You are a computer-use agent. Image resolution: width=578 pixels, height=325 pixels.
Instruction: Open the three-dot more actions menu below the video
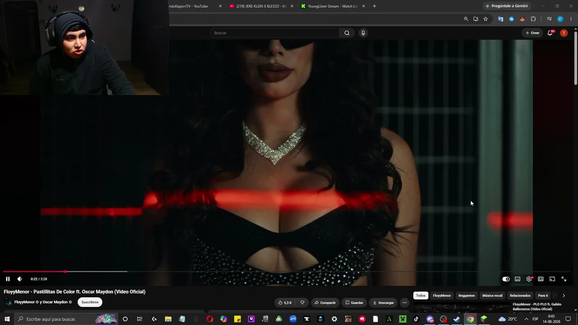click(404, 302)
